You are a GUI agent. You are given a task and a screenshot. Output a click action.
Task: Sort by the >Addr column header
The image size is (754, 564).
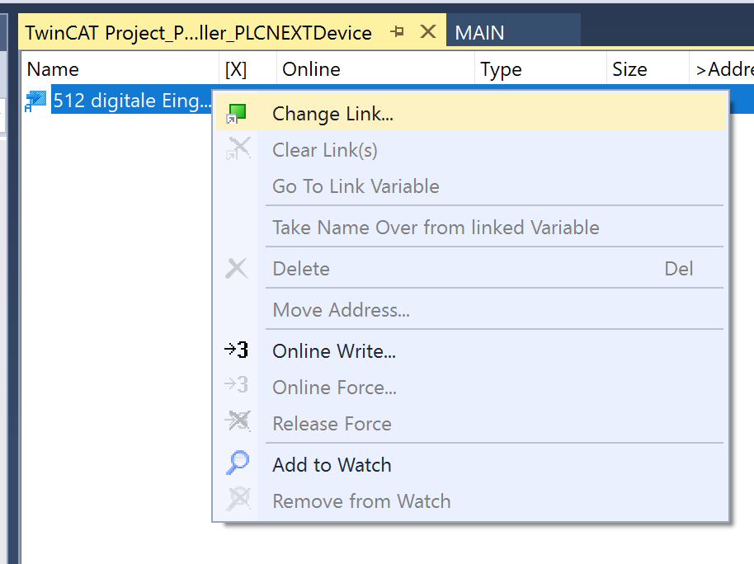722,69
